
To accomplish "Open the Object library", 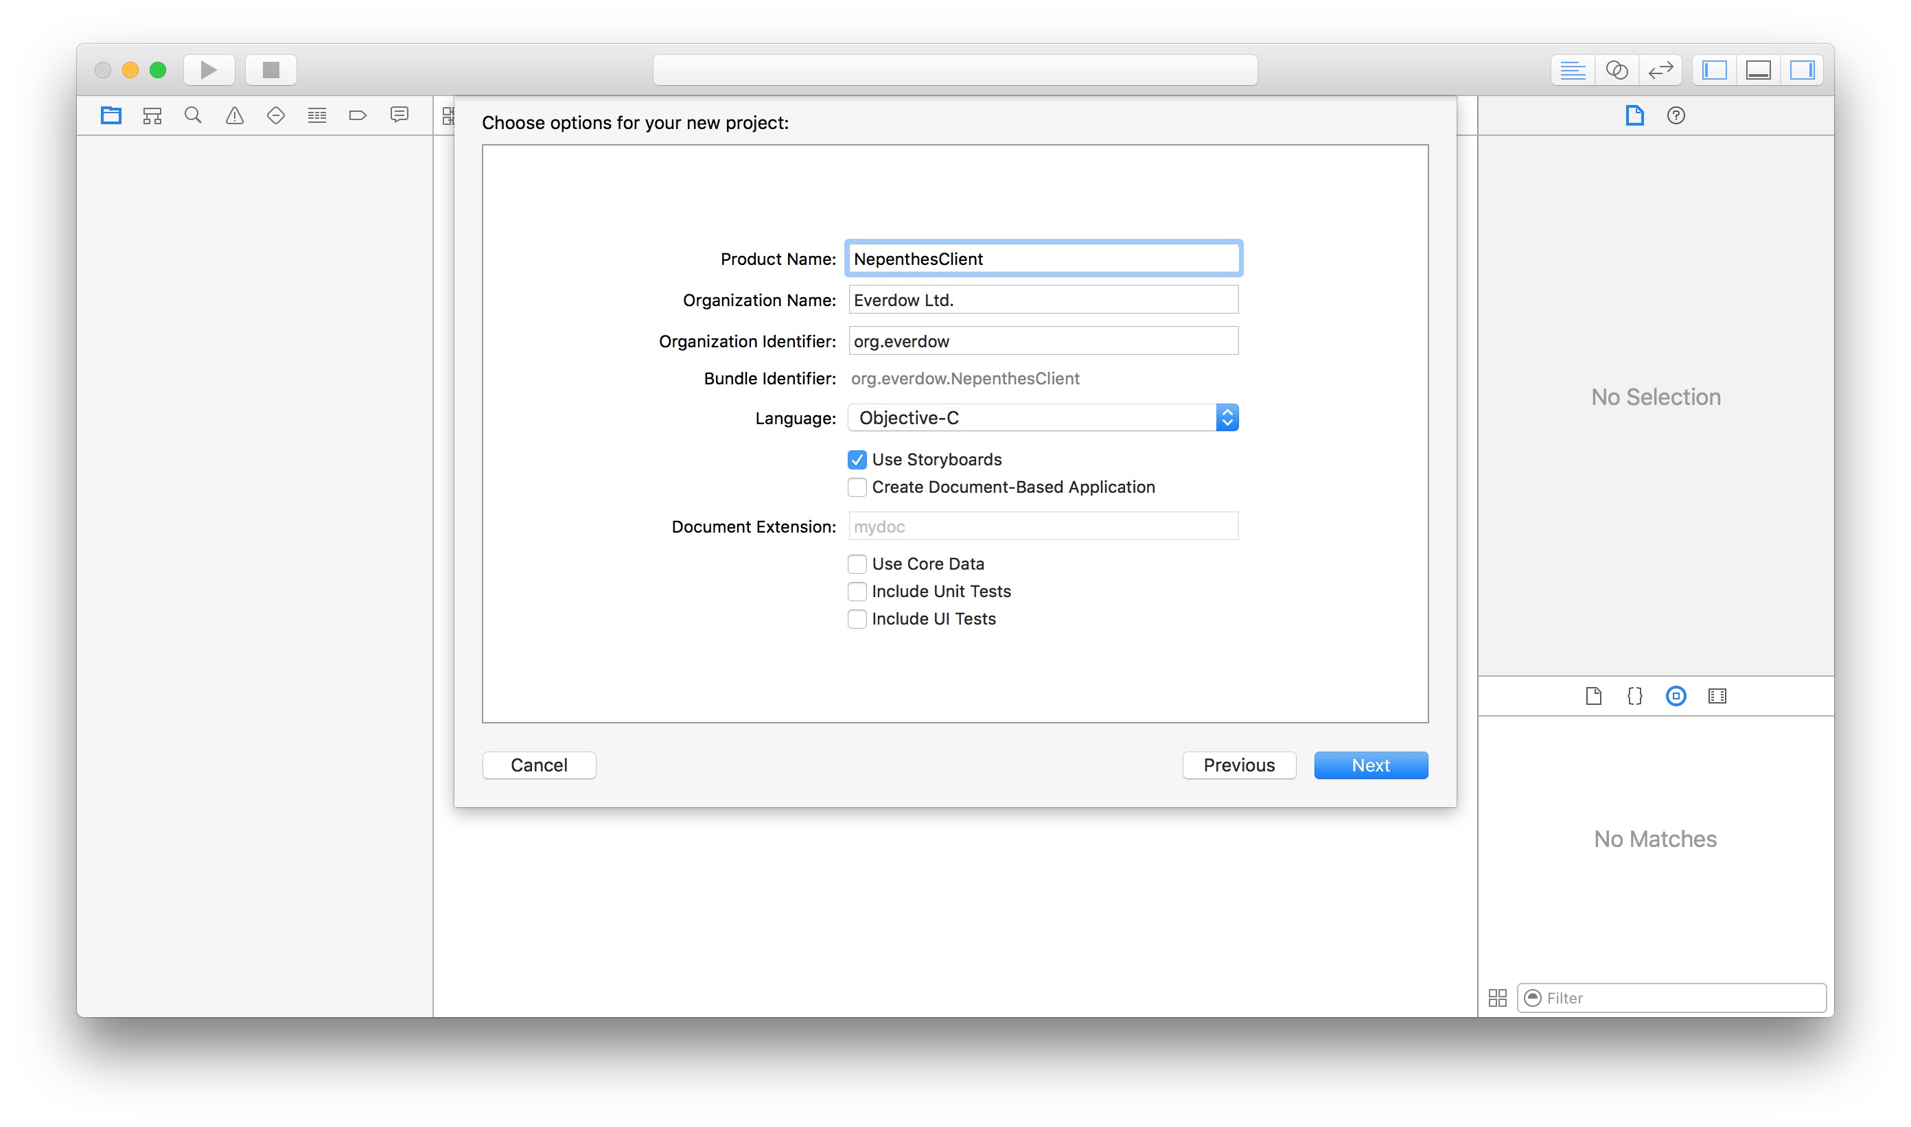I will [1676, 697].
